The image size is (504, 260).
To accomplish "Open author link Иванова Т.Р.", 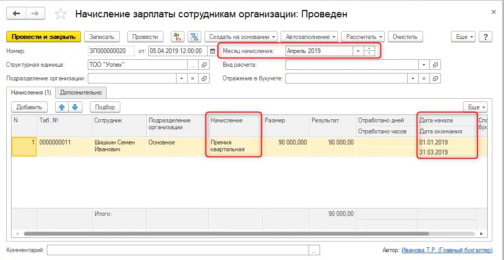I will 447,249.
